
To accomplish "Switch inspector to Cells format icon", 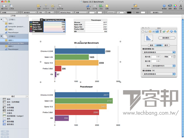I will 153,31.
